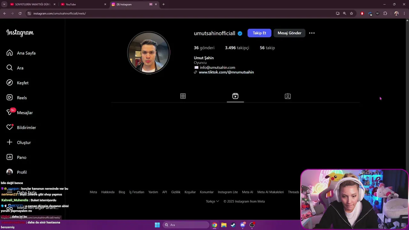Open Ana Sayfa in Instagram sidebar

pyautogui.click(x=21, y=53)
